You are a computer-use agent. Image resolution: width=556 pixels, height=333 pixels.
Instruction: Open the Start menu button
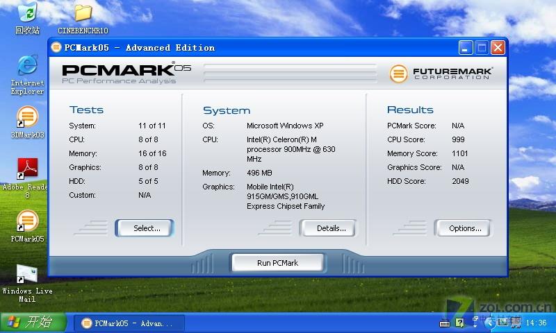pos(33,323)
